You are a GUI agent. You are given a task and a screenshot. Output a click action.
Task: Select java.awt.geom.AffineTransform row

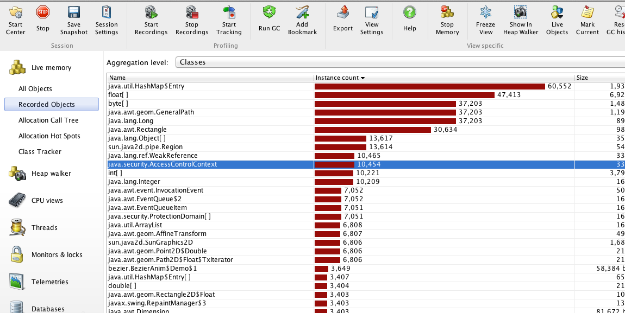tap(366, 233)
